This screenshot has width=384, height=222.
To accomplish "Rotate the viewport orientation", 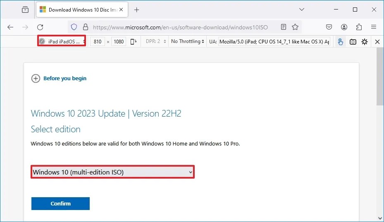I will coord(134,42).
